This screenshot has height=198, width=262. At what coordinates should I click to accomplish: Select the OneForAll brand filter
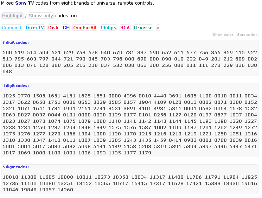[x=85, y=28]
